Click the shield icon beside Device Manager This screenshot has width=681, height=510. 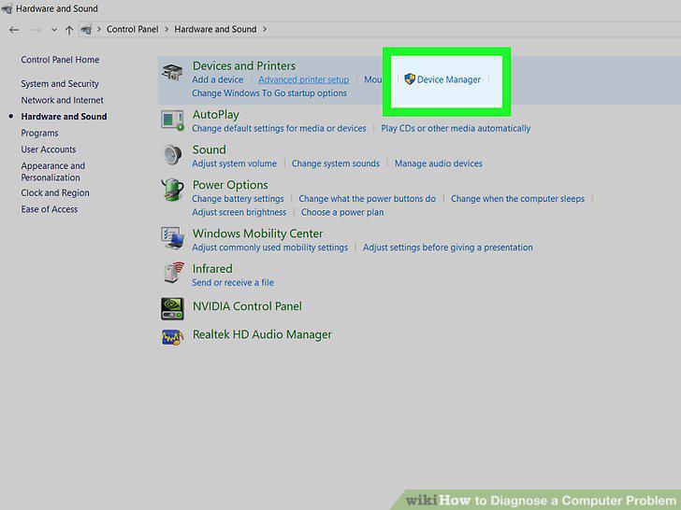point(410,78)
